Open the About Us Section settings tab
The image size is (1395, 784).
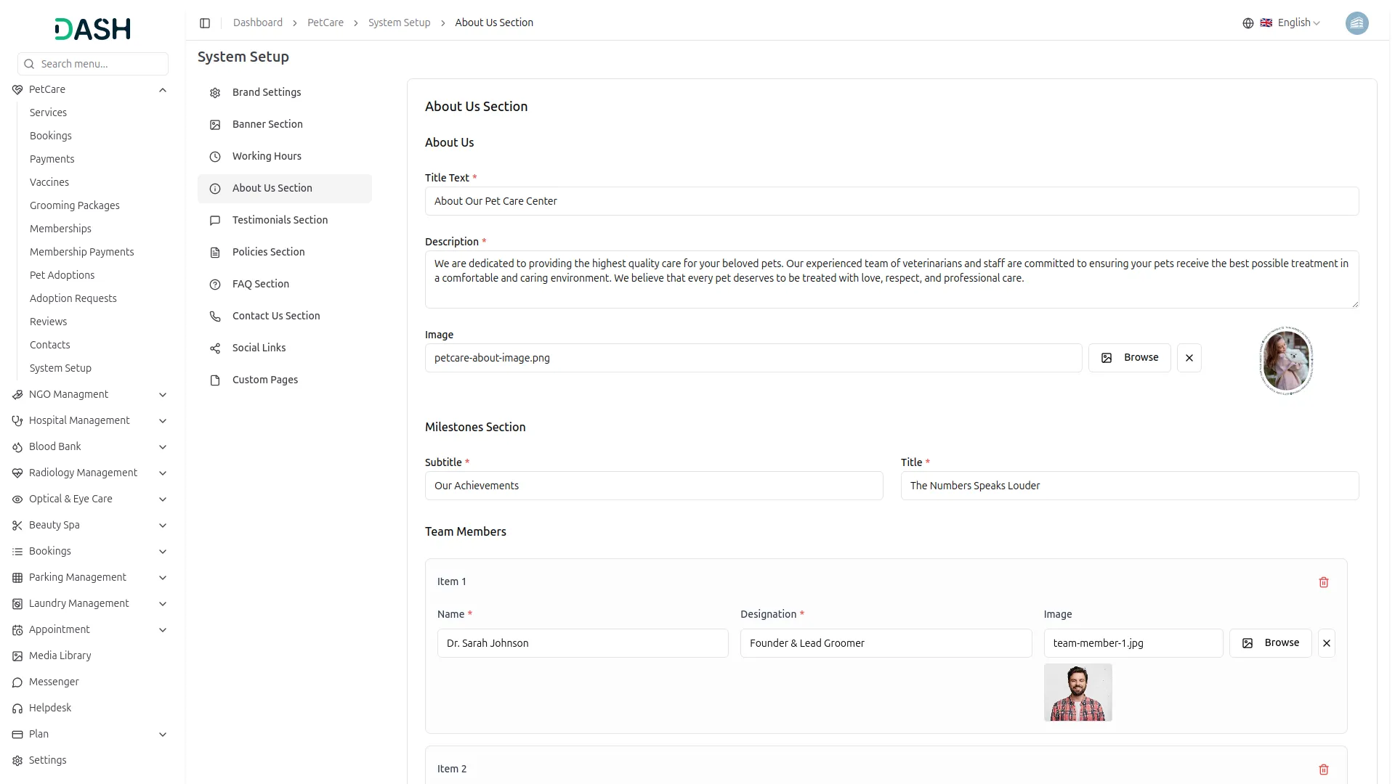click(x=285, y=189)
